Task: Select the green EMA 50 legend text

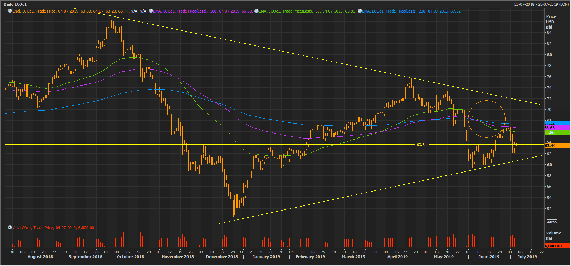Action: [x=307, y=11]
